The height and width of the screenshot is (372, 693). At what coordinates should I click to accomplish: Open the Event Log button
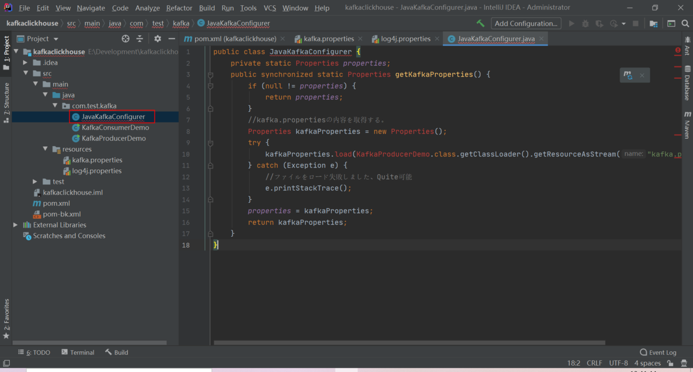tap(658, 352)
